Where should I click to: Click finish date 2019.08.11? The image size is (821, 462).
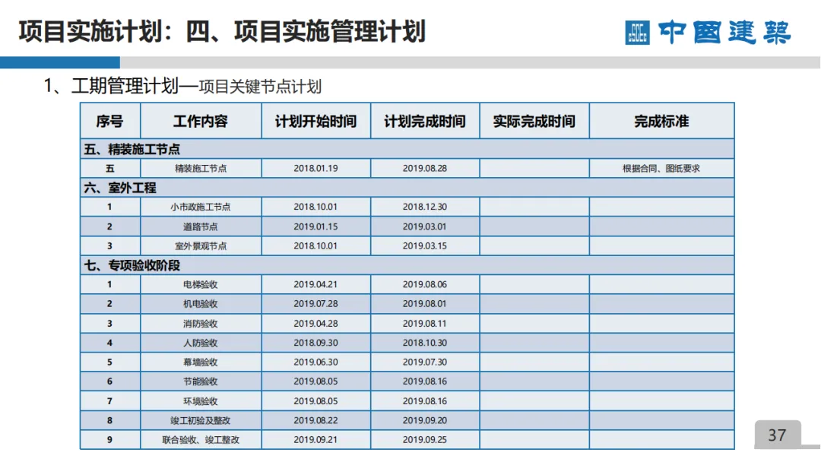coord(425,324)
